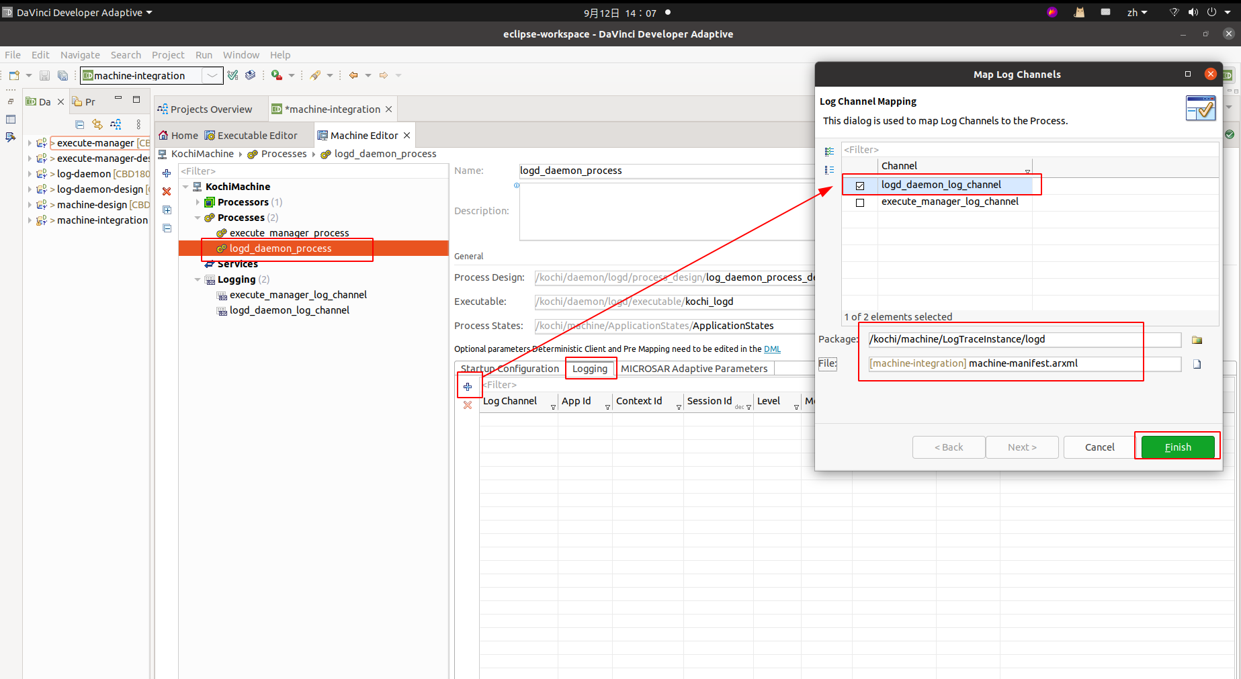Click Select All icon in Map Log Channels dialog

point(829,152)
